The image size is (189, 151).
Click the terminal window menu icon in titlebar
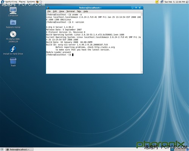click(x=48, y=8)
